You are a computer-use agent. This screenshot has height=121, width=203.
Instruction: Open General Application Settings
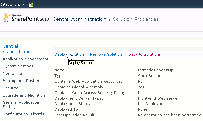(21, 104)
